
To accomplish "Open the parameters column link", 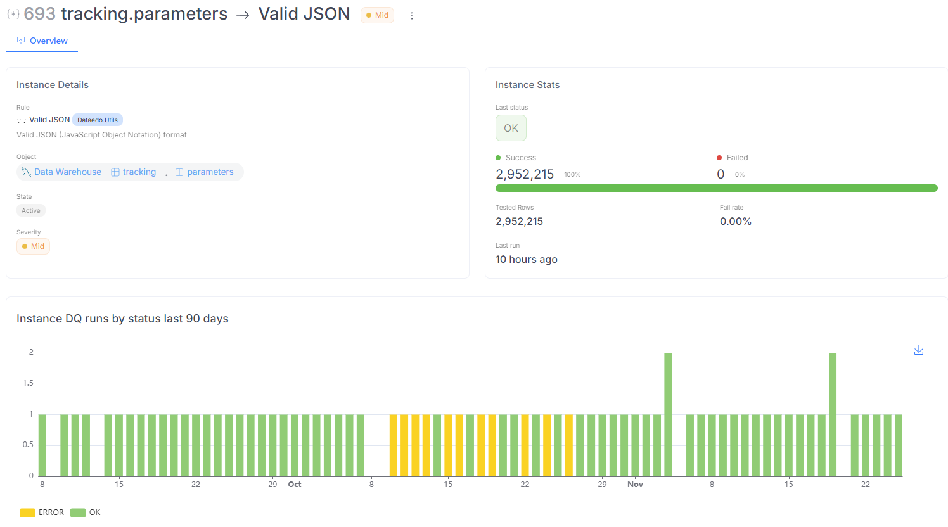I will [210, 172].
